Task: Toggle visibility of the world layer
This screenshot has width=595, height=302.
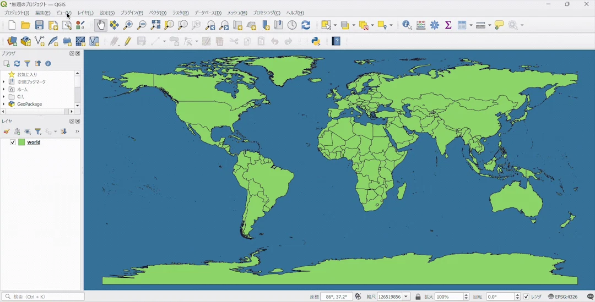Action: click(x=13, y=142)
